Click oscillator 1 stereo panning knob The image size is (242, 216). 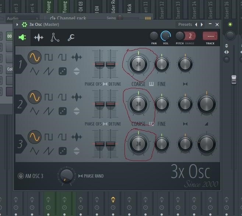(x=185, y=64)
